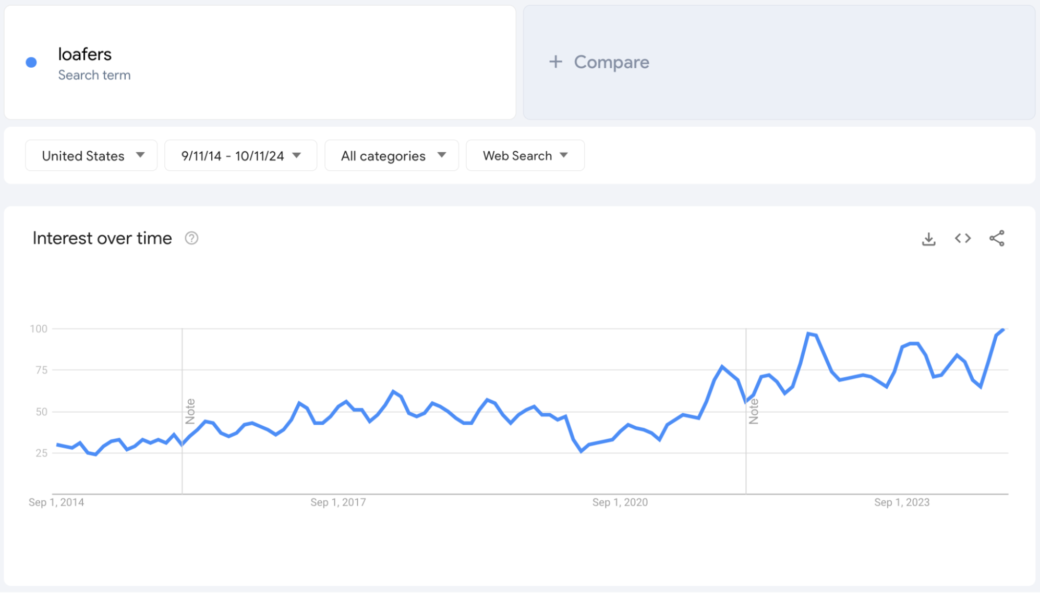Select the blue dot beside loafers
This screenshot has width=1040, height=593.
pos(31,63)
